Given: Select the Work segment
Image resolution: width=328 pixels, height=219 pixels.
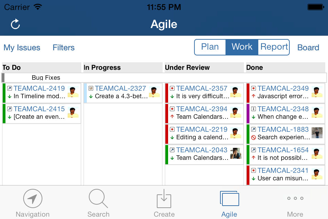Looking at the screenshot, I should pyautogui.click(x=242, y=47).
